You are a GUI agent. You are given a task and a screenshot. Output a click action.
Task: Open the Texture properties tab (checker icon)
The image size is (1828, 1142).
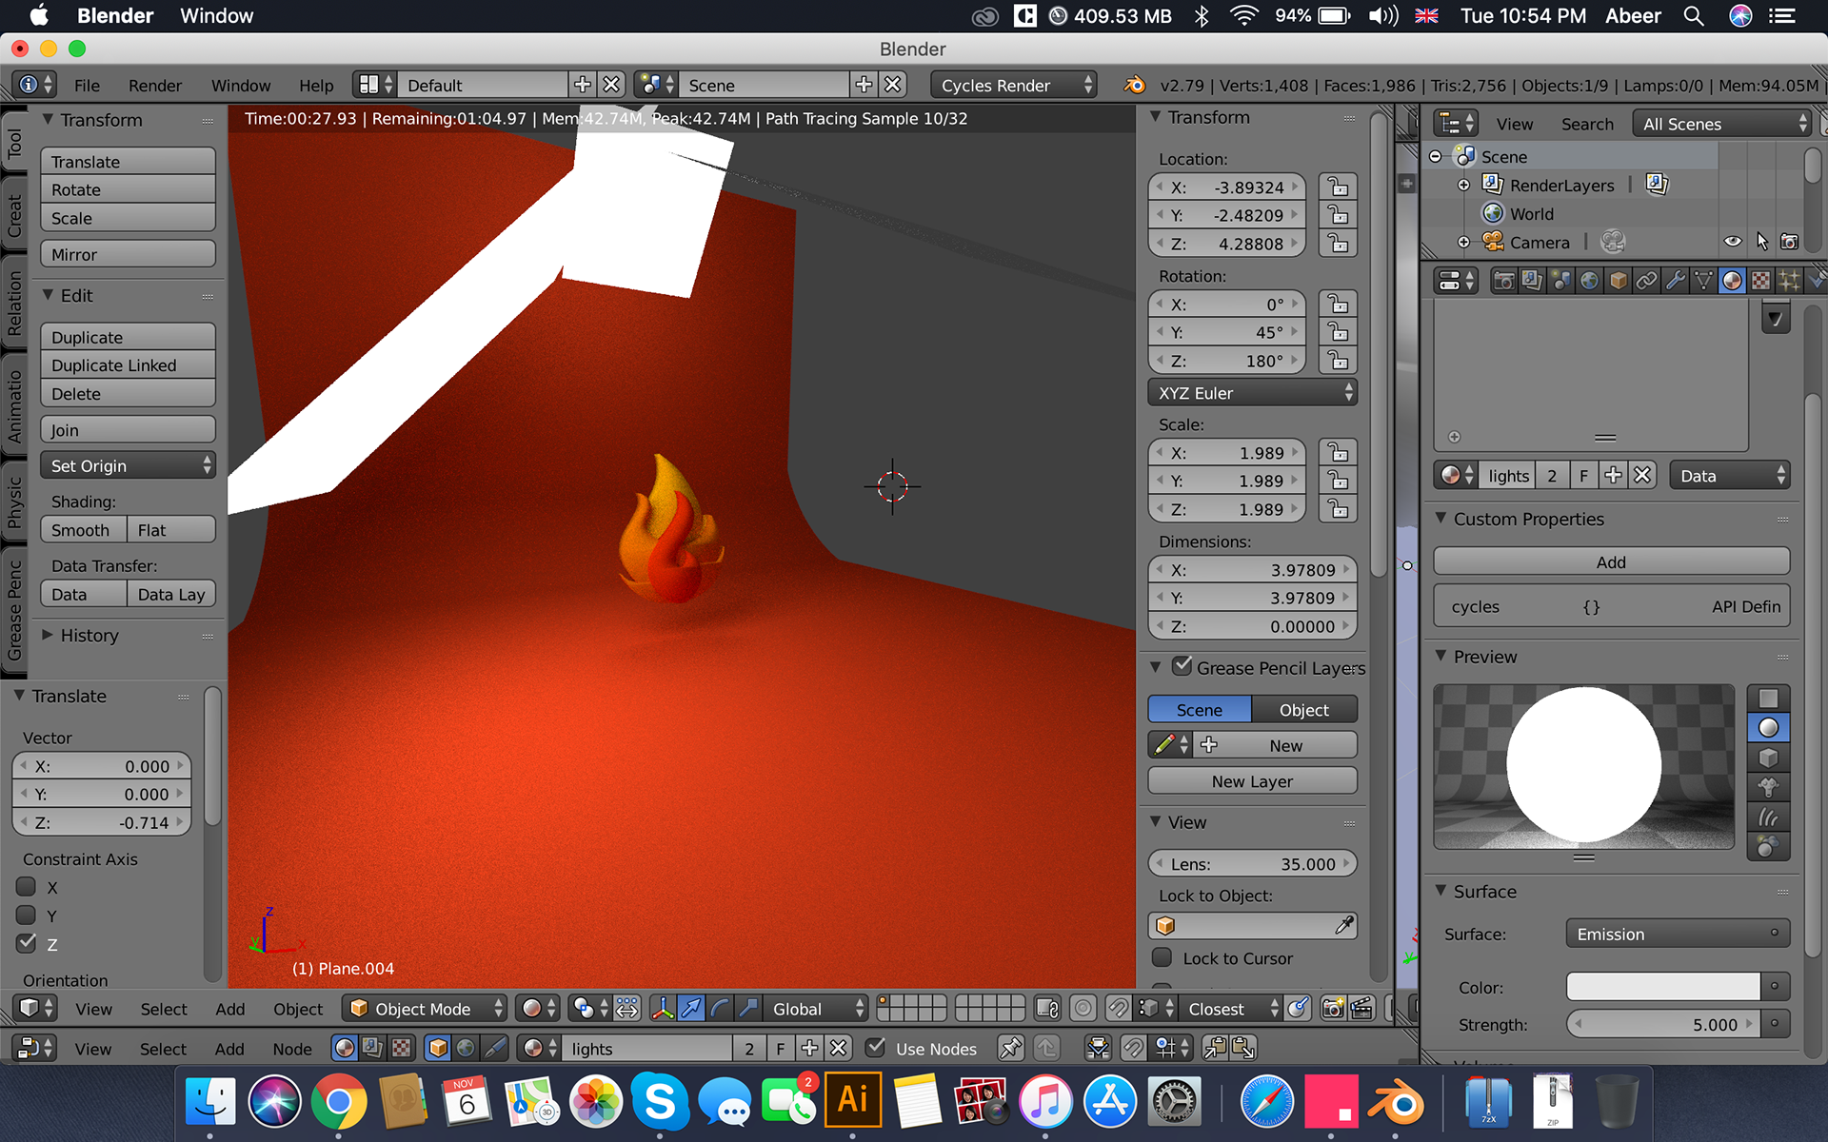[1760, 281]
